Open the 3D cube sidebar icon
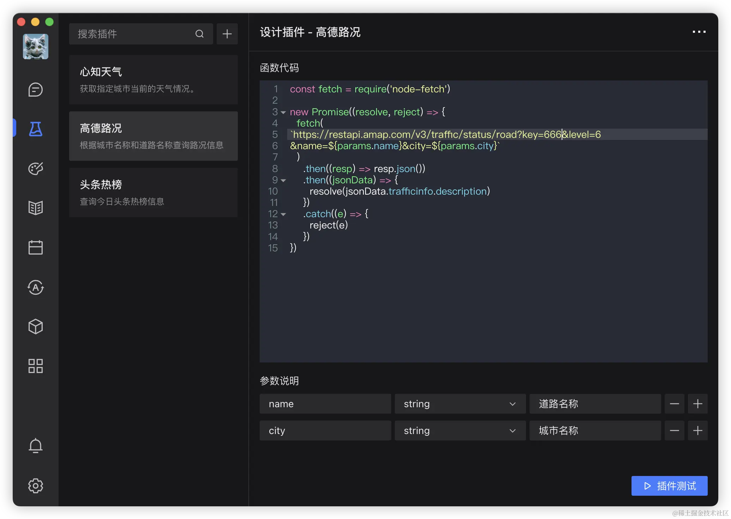 (x=36, y=326)
